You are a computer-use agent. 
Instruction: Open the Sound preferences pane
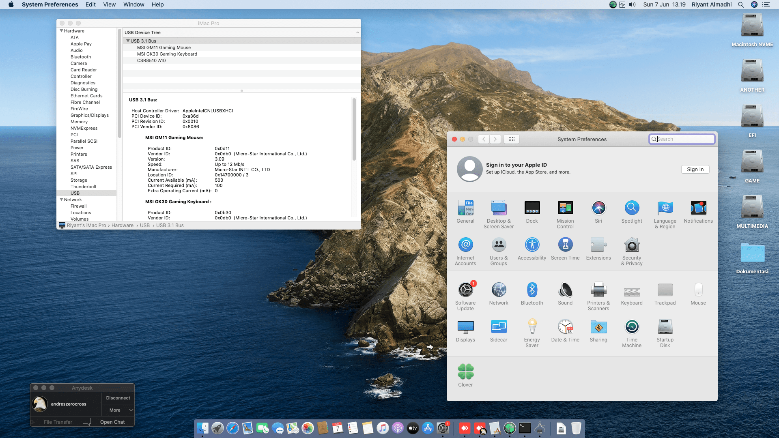[565, 294]
